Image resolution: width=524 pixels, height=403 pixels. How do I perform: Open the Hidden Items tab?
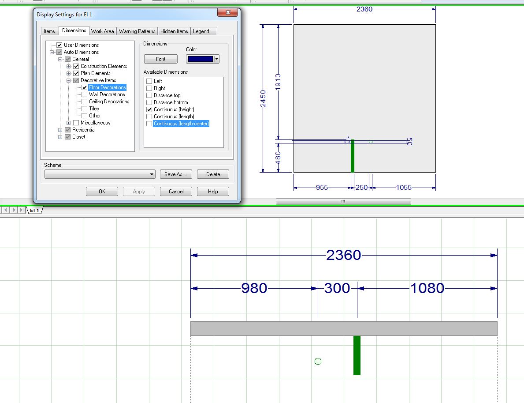pos(174,31)
